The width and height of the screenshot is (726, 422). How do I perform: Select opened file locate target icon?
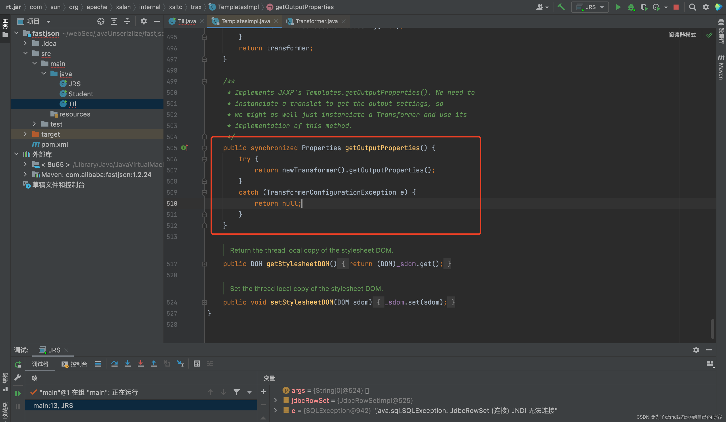[101, 21]
